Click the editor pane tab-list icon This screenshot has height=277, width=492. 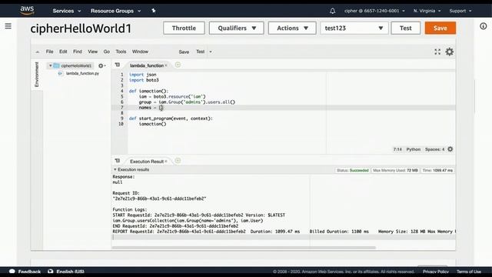pos(118,65)
